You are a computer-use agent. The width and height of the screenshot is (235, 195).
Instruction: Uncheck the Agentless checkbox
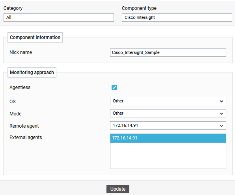coord(114,87)
